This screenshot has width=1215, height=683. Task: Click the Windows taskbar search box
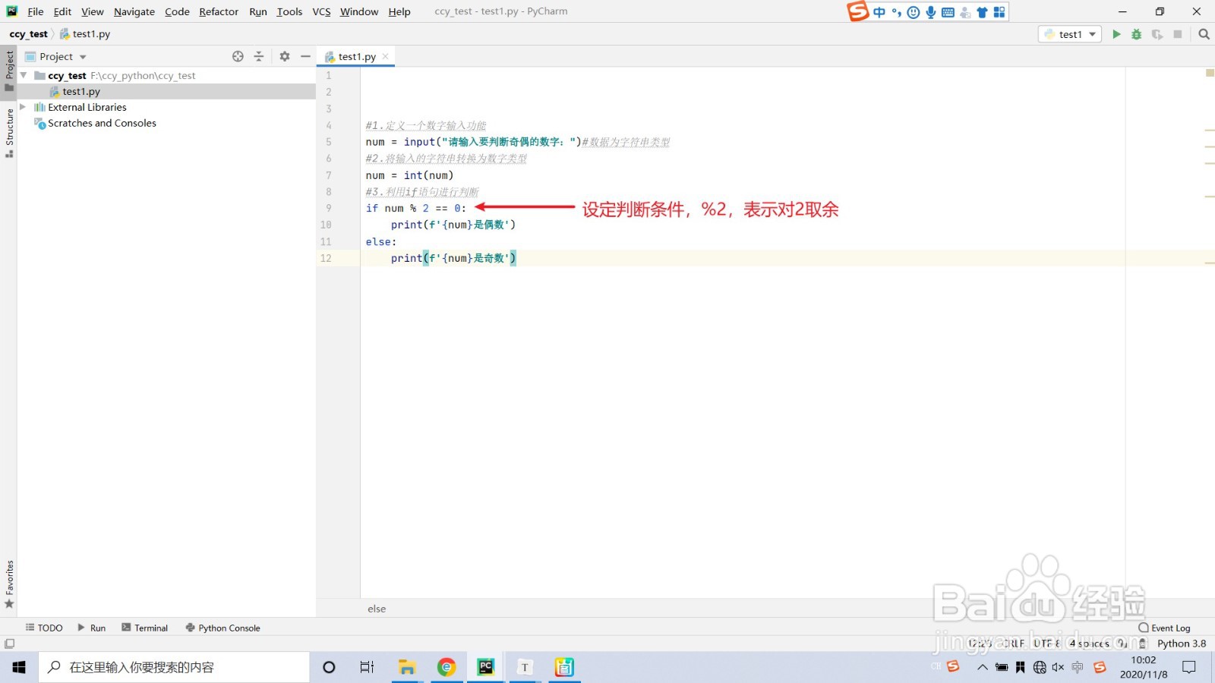pos(174,667)
